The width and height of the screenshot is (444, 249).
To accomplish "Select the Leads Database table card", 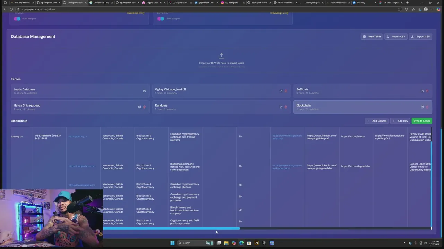I will pyautogui.click(x=80, y=91).
